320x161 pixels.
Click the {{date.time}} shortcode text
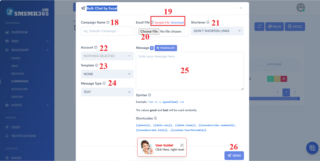[x=185, y=125]
